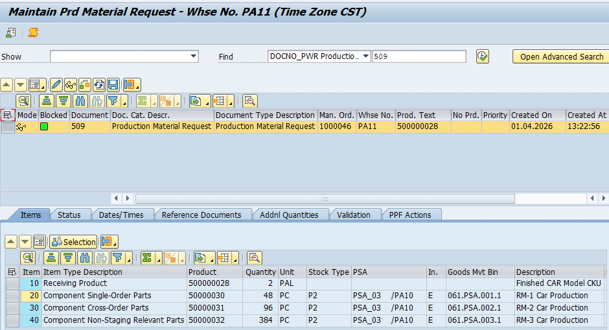Click the Selection button above items grid
The width and height of the screenshot is (609, 330).
point(73,242)
